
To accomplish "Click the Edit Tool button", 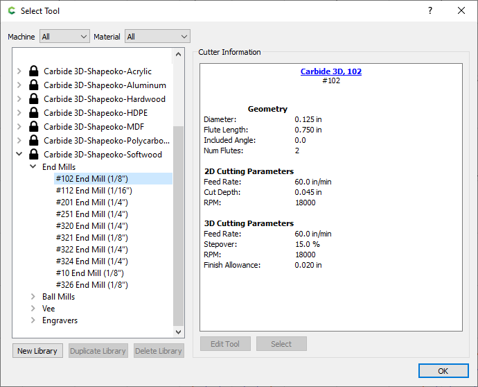I will point(225,344).
